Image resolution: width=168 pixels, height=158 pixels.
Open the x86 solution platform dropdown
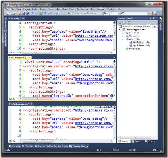[x=147, y=13]
